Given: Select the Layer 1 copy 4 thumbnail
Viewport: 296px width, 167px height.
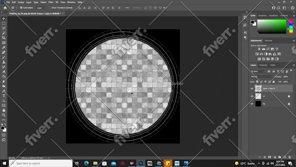Looking at the screenshot, I should 258,89.
